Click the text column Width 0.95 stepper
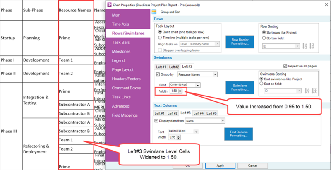Image resolution: width=331 pixels, height=170 pixels. pyautogui.click(x=179, y=137)
